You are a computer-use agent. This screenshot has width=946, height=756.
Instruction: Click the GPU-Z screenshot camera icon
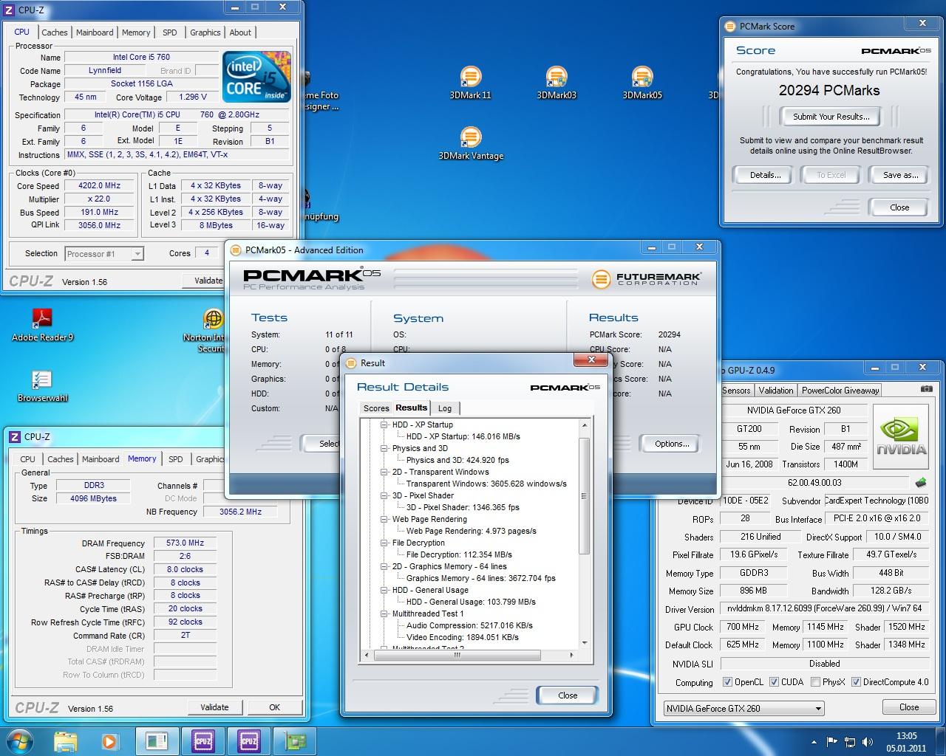[x=926, y=389]
